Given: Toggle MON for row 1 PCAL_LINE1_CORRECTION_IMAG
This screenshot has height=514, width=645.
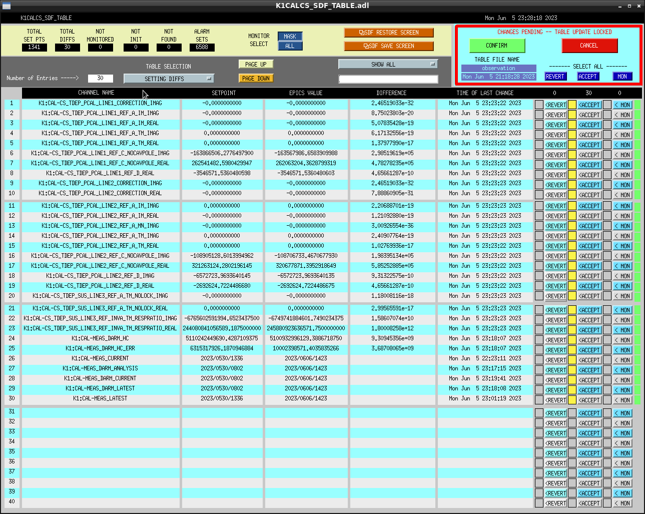Looking at the screenshot, I should point(622,105).
